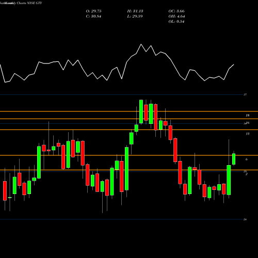Viewport: 258px width, 258px height.
Task: Click the 24 price axis label
Action: tap(245, 219)
